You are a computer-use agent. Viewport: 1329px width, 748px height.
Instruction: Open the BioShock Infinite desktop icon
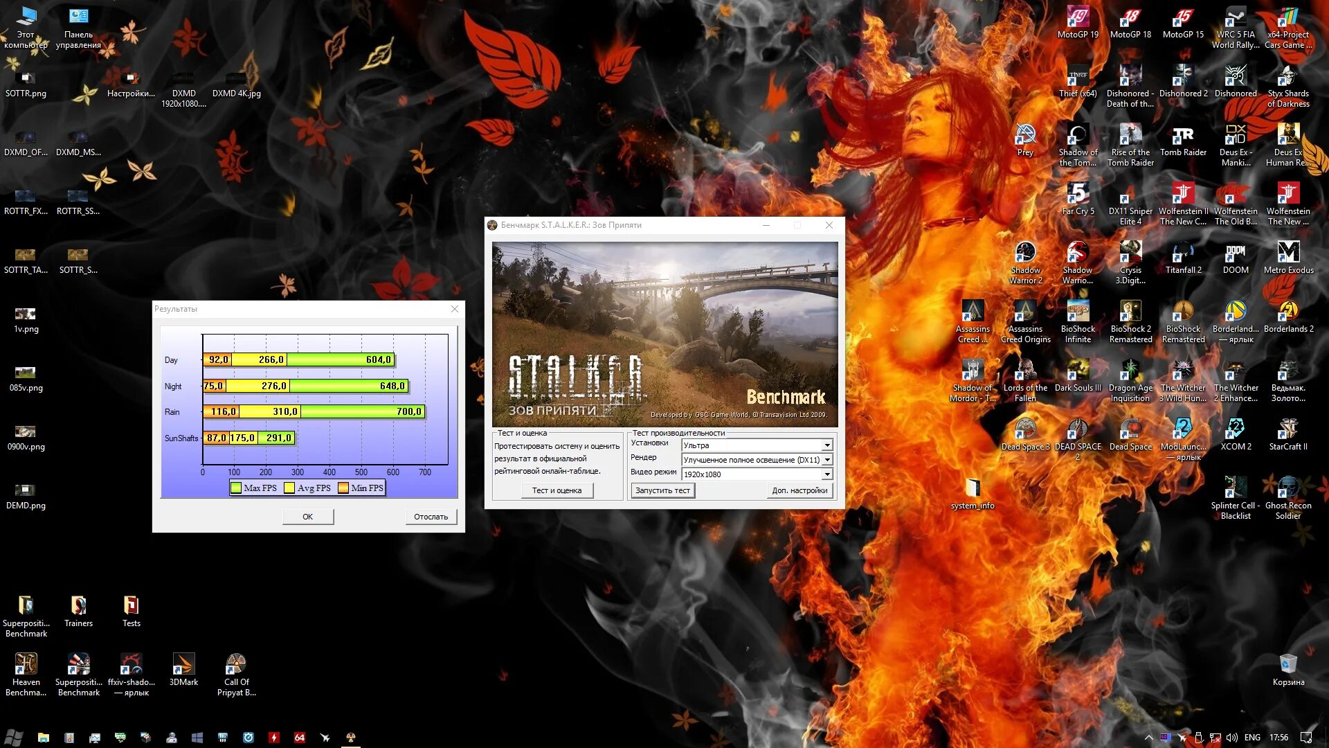(x=1078, y=322)
